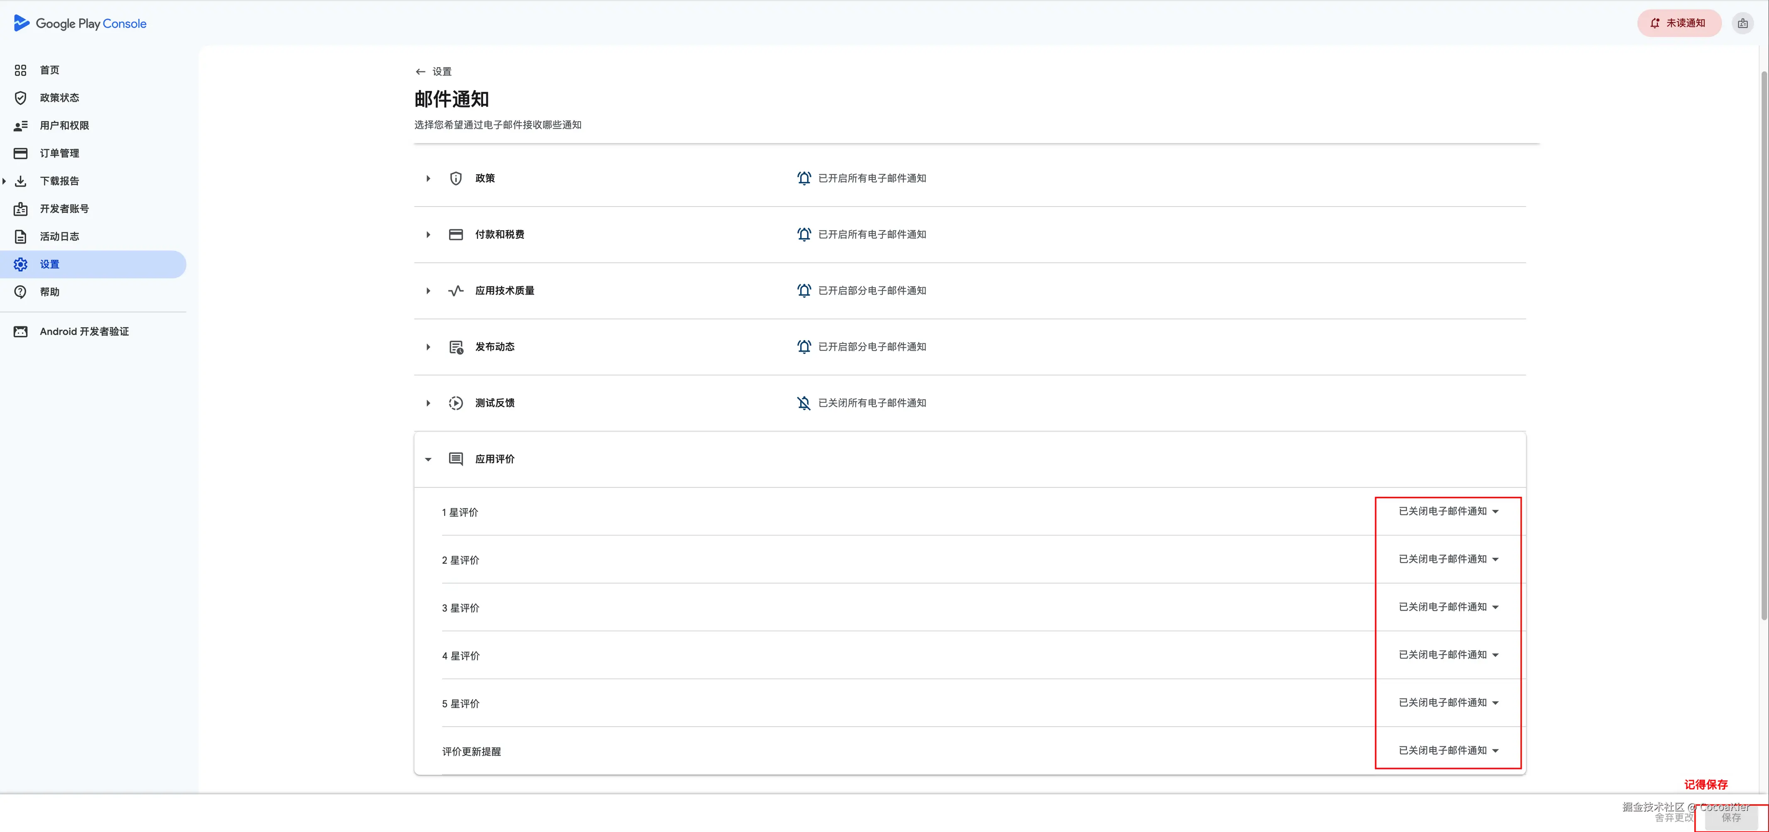Click the policy shield icon in the sidebar
Screen dimensions: 1769x832
[x=21, y=98]
